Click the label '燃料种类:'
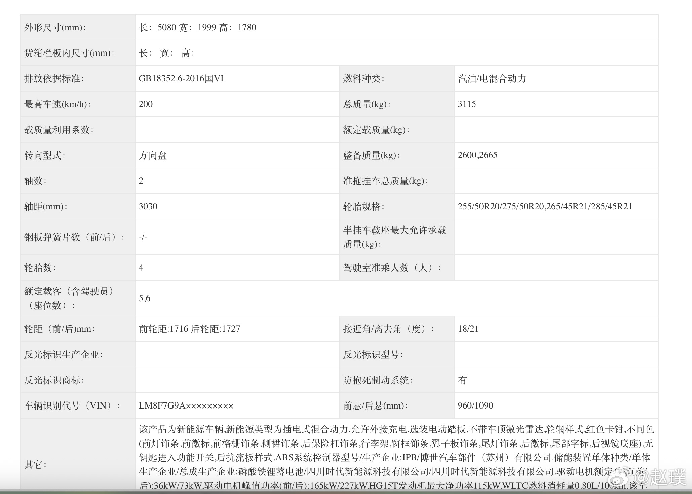Screen dimensions: 692x494 363,78
